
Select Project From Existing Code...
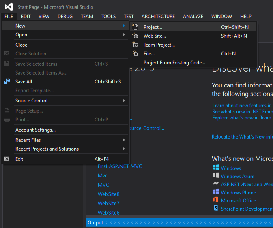(193, 62)
